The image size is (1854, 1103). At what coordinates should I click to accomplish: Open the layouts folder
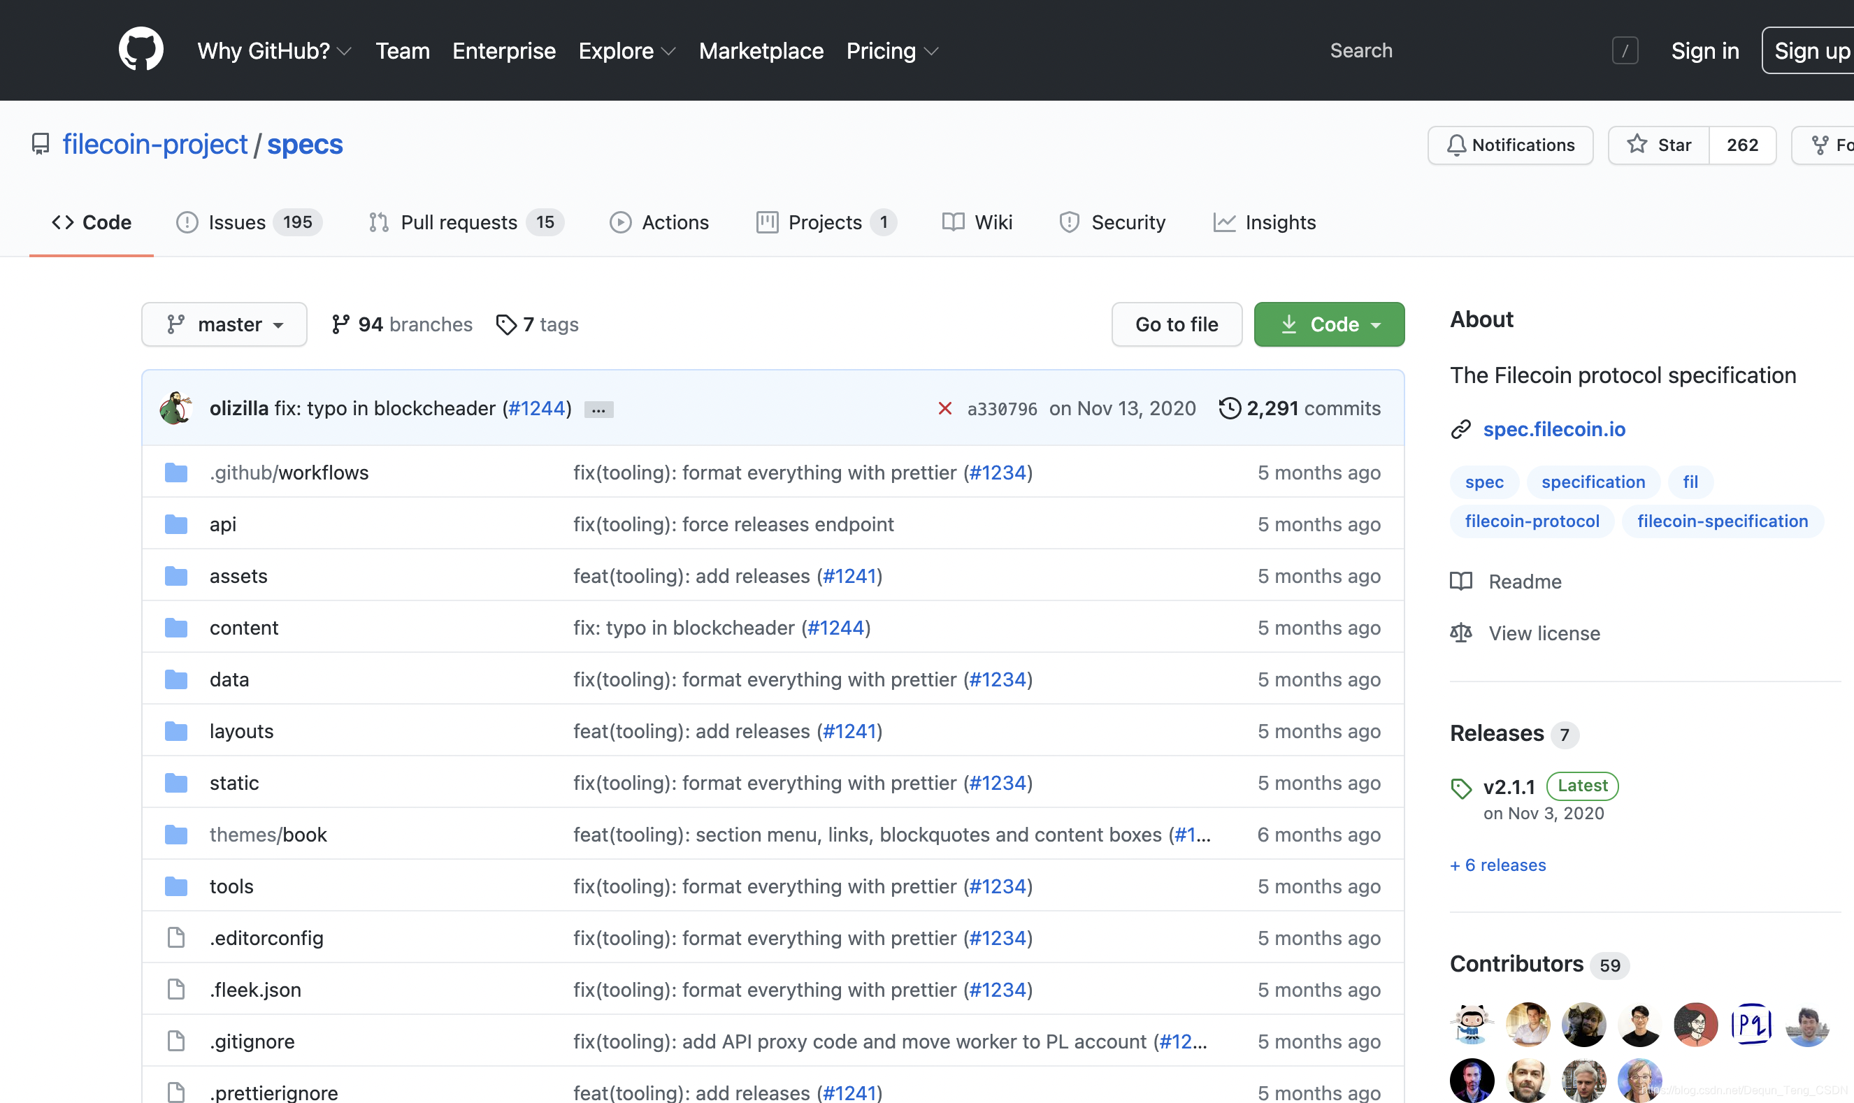242,731
